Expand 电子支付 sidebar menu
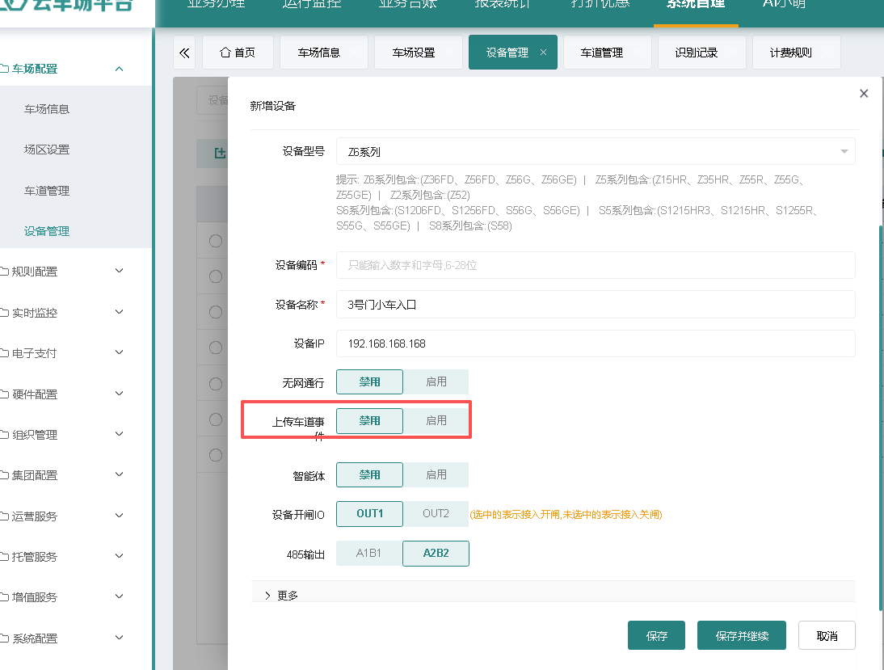 pyautogui.click(x=62, y=353)
